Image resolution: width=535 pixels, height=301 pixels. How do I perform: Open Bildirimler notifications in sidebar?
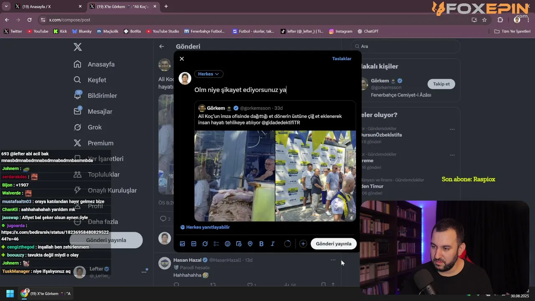pos(95,96)
